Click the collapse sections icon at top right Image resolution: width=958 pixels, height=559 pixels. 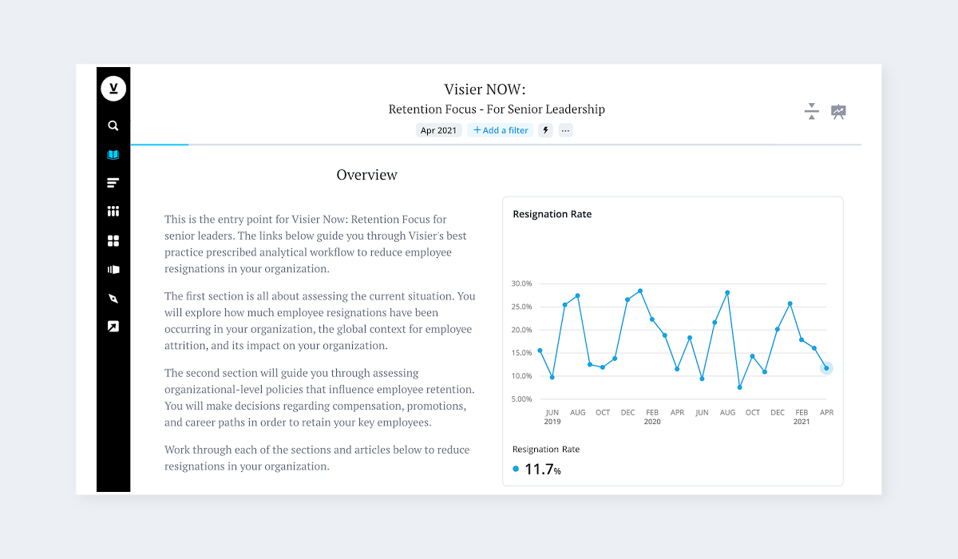[x=812, y=112]
